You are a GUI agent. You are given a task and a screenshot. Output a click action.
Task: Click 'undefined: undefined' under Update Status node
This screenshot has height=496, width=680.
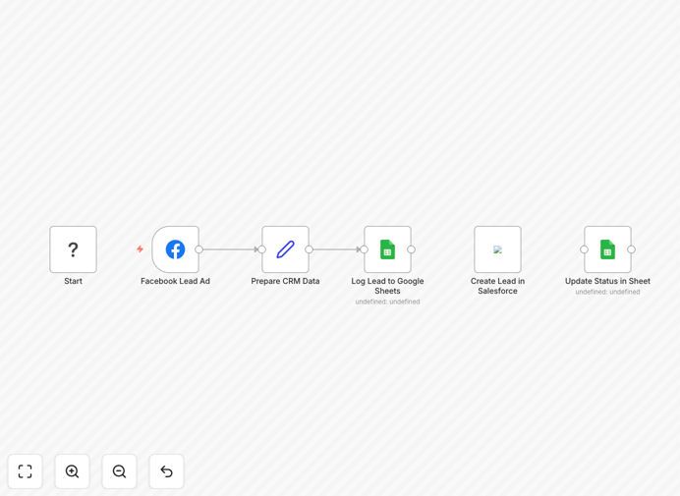[x=607, y=292]
